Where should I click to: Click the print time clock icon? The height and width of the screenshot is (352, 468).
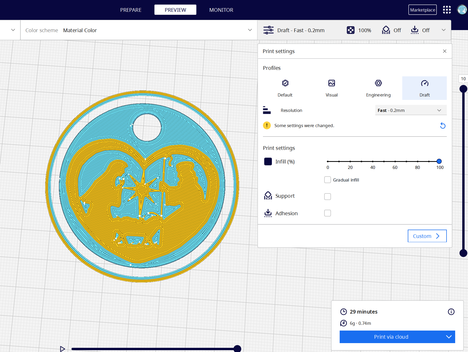coord(343,312)
